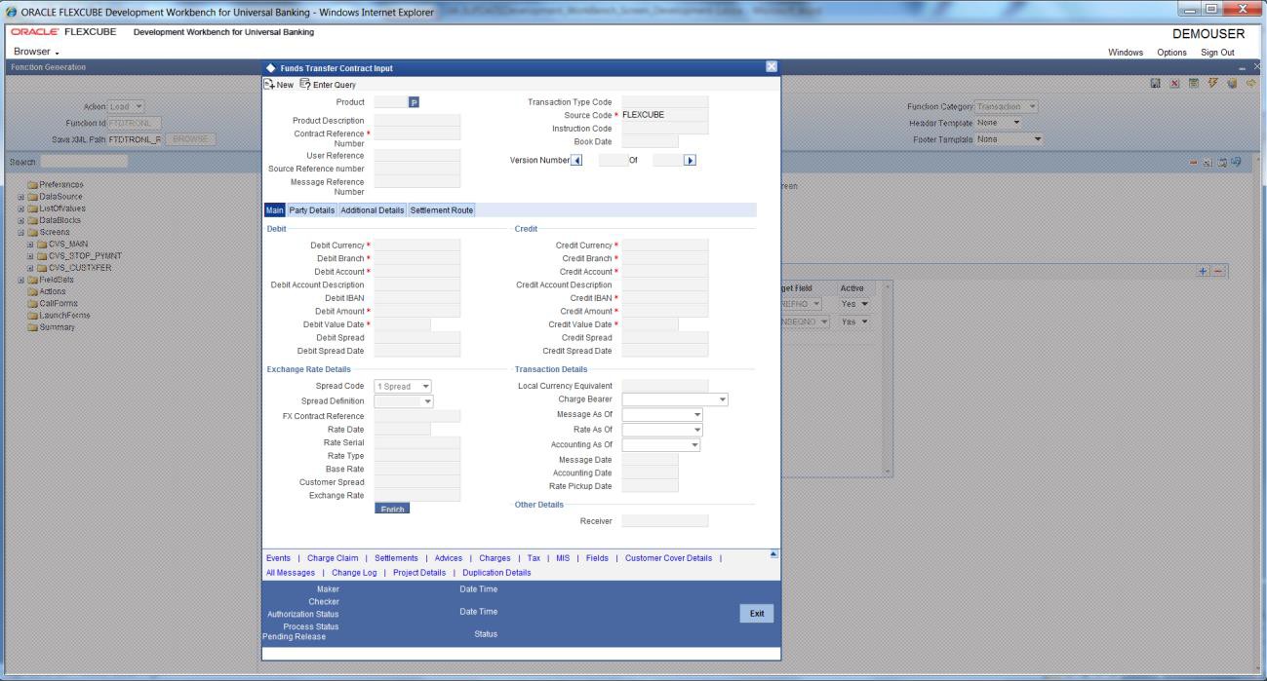The width and height of the screenshot is (1267, 681).
Task: Click the save floppy icon in Function Generation toolbar
Action: 1155,85
